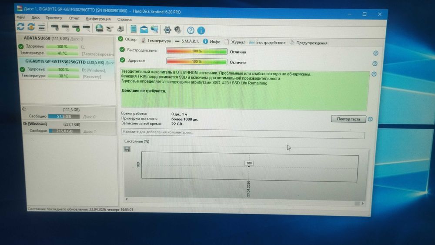The height and width of the screenshot is (245, 435).
Task: Click help icon beside the Быстродействие rating
Action: tap(376, 53)
